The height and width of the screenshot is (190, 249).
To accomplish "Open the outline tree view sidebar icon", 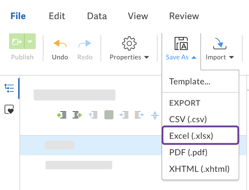I will (x=9, y=88).
